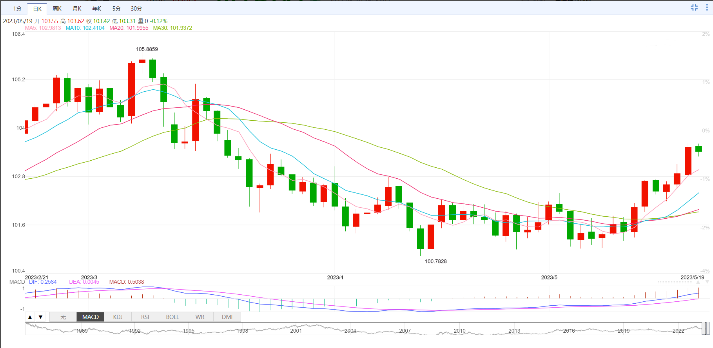The image size is (713, 348).
Task: Select the 5分 interval tab
Action: [116, 9]
